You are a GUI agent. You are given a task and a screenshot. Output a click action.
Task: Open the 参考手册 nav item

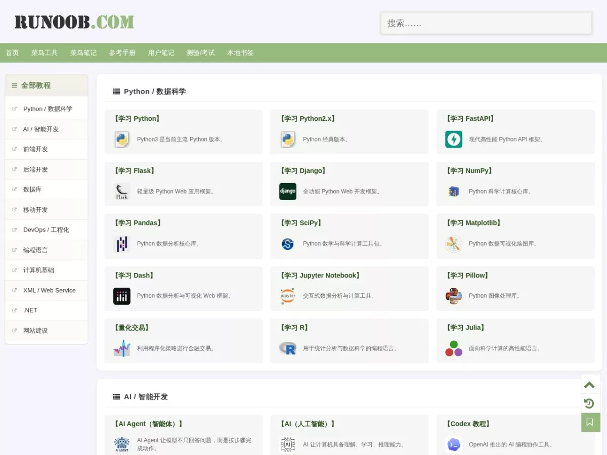pos(122,53)
